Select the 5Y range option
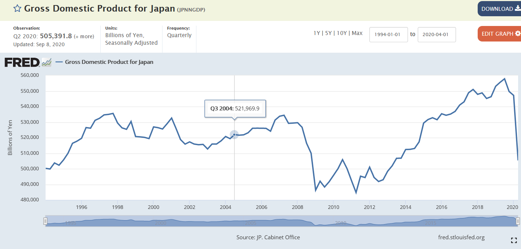This screenshot has width=521, height=249. 328,33
